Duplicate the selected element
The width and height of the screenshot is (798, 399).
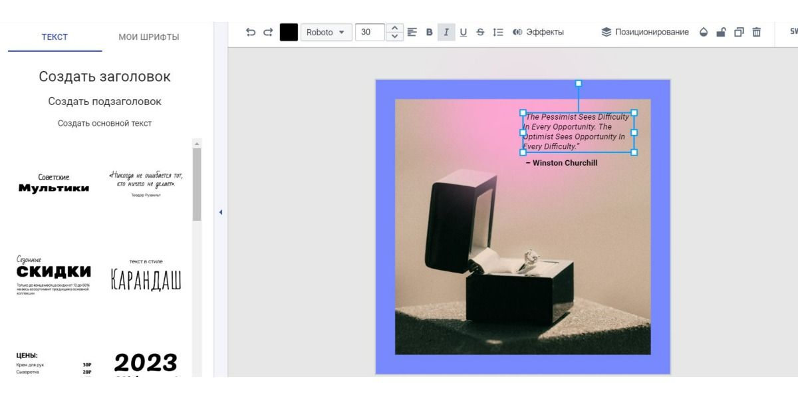tap(739, 32)
